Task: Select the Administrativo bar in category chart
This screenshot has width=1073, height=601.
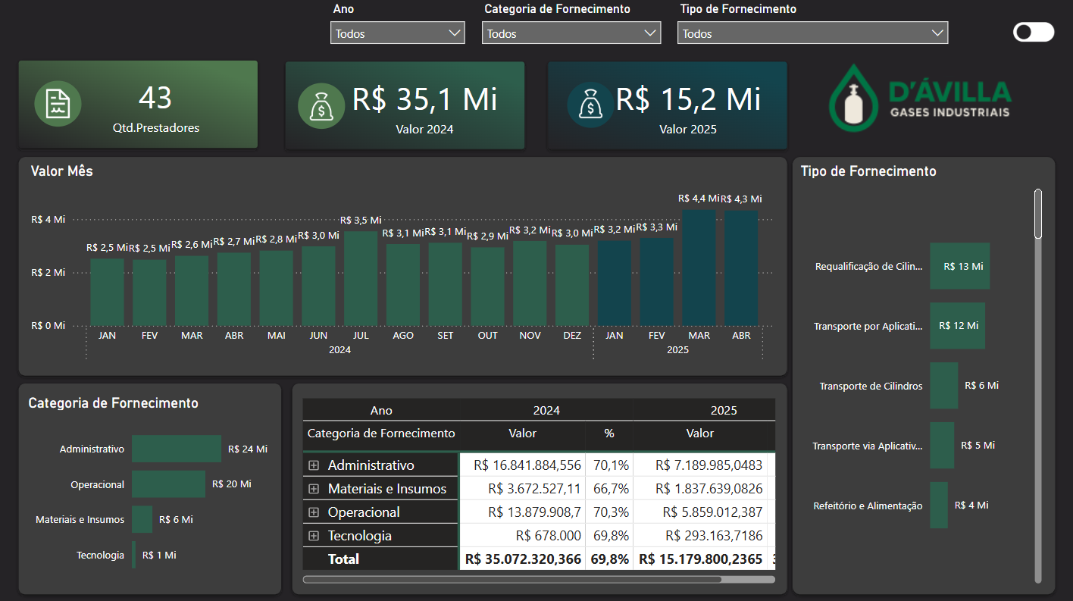Action: tap(176, 449)
